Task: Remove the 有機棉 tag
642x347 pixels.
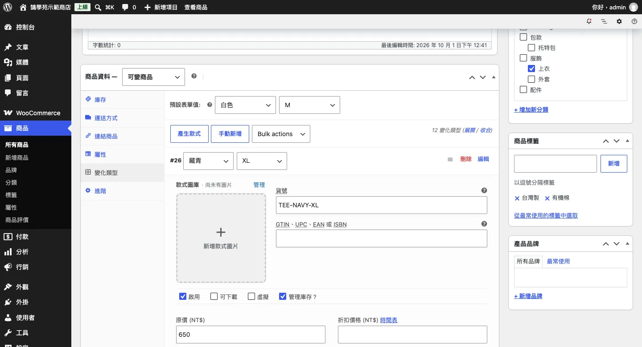Action: (x=547, y=198)
